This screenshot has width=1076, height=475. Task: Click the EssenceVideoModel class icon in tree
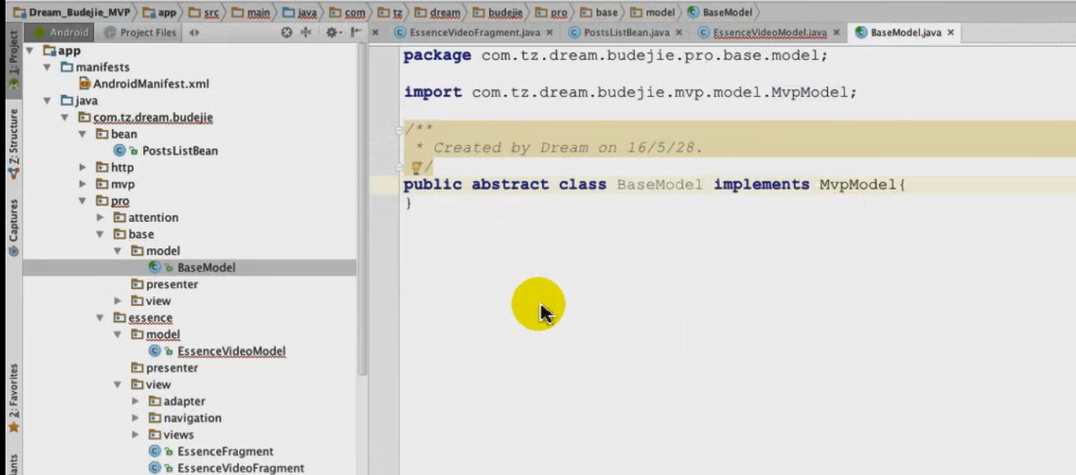tap(155, 351)
